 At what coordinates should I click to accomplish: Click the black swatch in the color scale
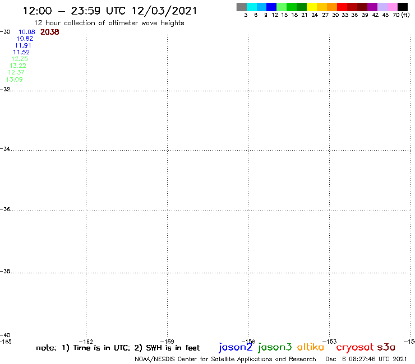pyautogui.click(x=402, y=7)
